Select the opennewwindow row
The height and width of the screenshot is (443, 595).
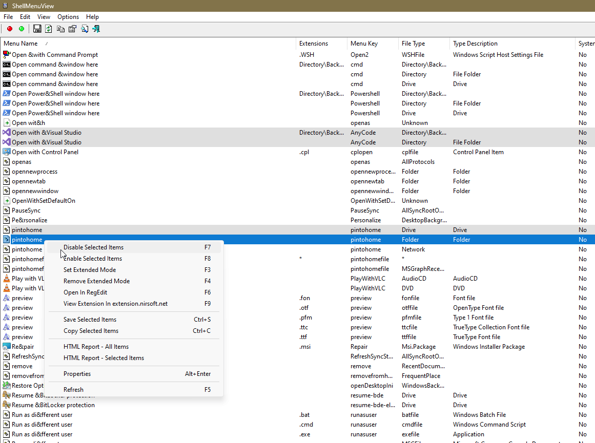(297, 191)
